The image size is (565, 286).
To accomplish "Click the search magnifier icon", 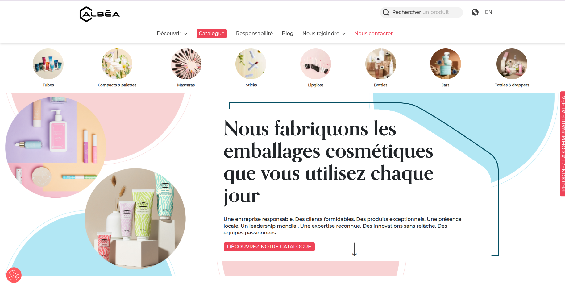I will point(386,12).
